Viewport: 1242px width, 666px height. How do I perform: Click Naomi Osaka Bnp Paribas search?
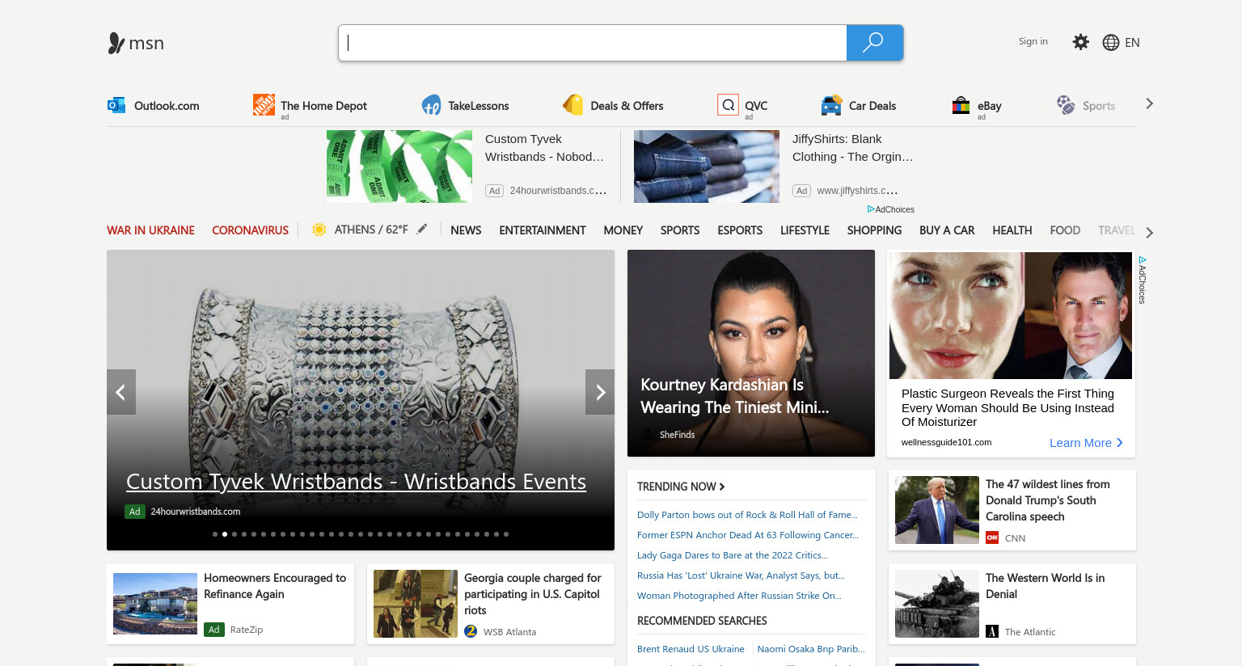pos(811,649)
